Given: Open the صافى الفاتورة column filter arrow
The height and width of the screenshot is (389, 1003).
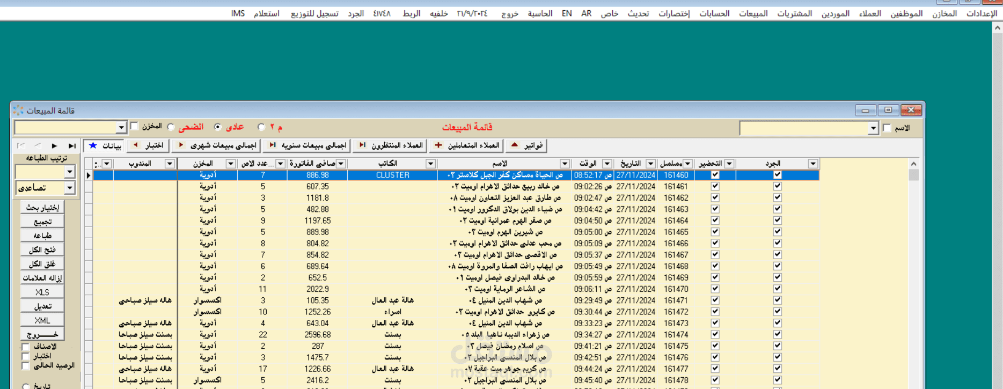Looking at the screenshot, I should tap(341, 164).
